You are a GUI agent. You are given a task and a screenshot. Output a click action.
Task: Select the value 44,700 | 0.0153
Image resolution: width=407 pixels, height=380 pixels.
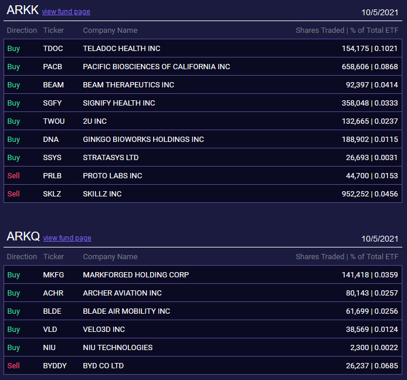[x=372, y=176]
